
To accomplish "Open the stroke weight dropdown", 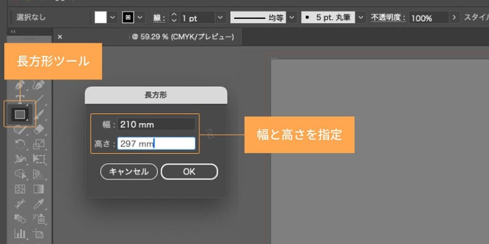I will pos(220,18).
